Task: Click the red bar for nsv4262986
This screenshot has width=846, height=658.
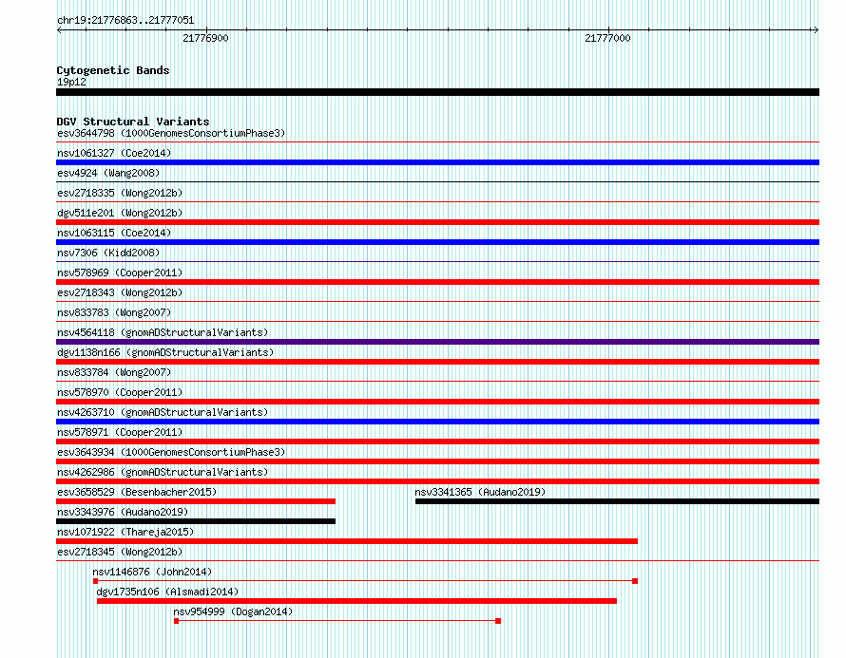Action: [437, 481]
